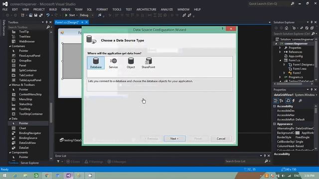This screenshot has width=319, height=179.
Task: Collapse the Accessibility property category
Action: pos(275,106)
